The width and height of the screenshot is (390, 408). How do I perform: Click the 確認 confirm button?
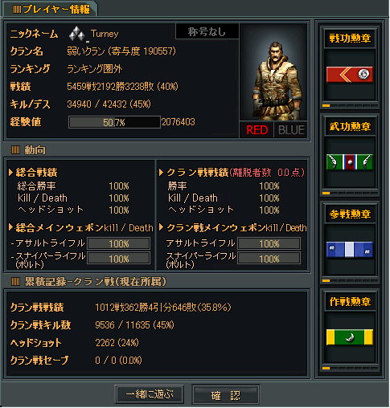226,395
